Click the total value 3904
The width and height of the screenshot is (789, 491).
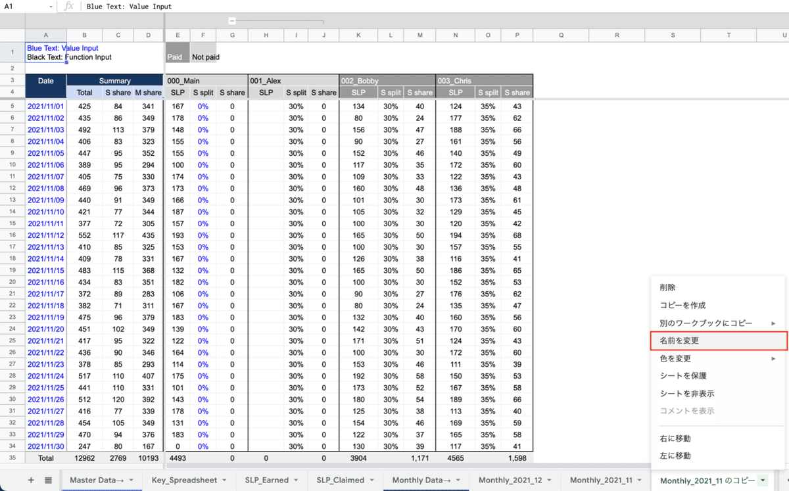[x=359, y=457]
